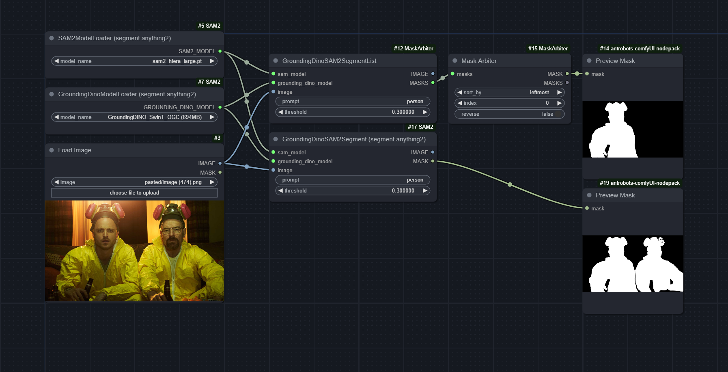Increase threshold in GroundingDinoSAM2SegmentList node
This screenshot has height=372, width=728.
[x=425, y=112]
